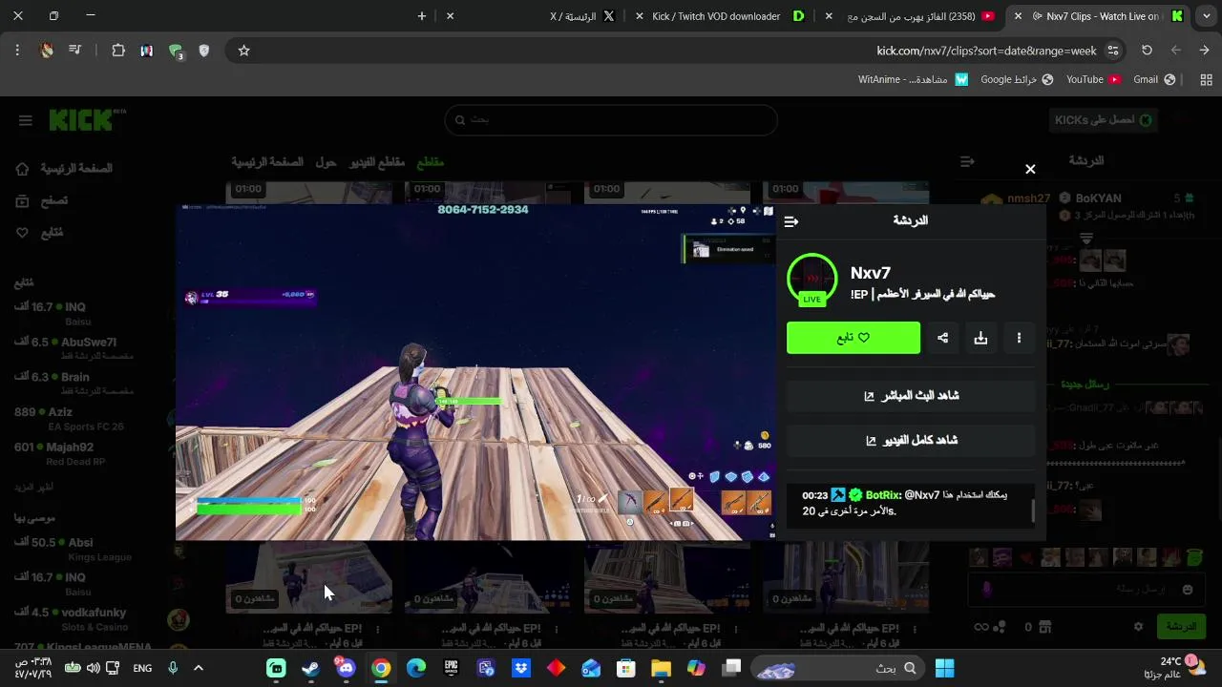1222x687 pixels.
Task: Click the clip chat scrollbar
Action: 1033,510
